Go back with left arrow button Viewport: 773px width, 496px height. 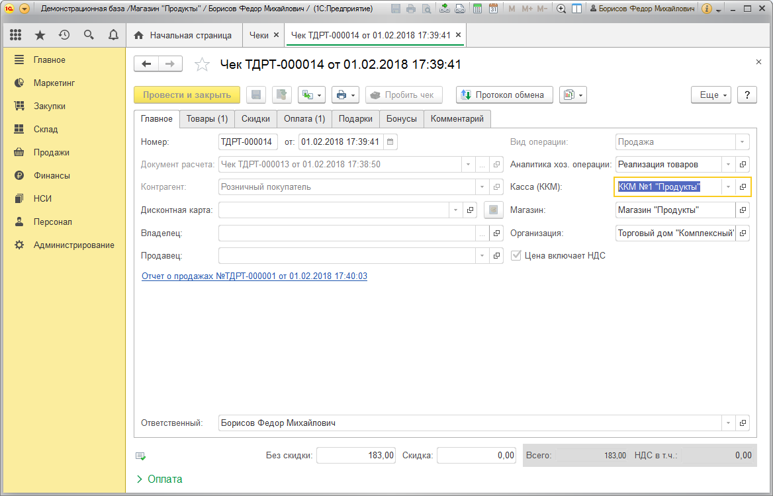(x=146, y=64)
